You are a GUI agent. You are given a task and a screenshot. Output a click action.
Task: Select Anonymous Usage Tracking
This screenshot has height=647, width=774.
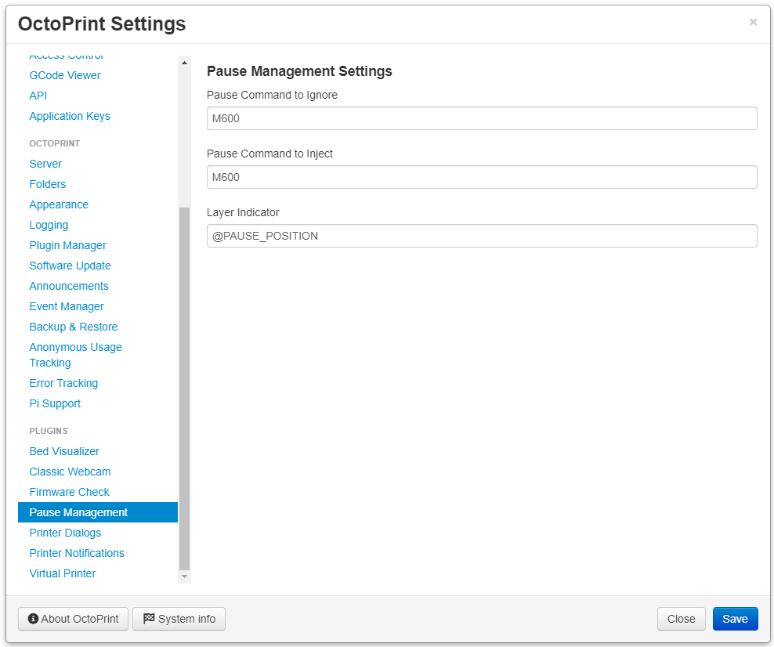coord(75,355)
